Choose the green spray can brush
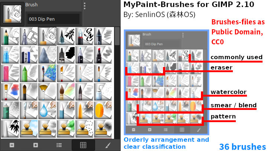 coord(10,110)
